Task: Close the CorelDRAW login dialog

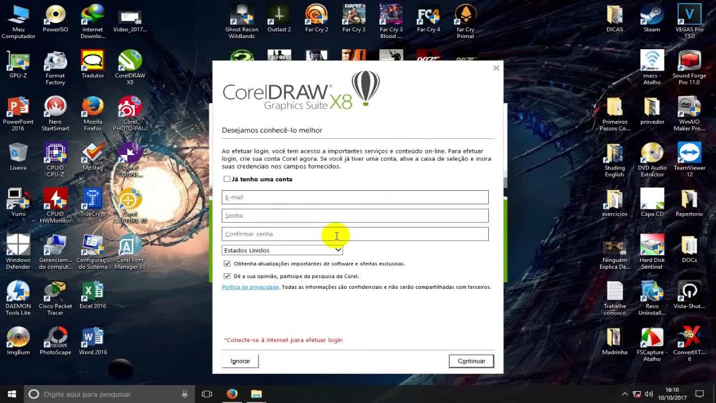Action: 496,68
